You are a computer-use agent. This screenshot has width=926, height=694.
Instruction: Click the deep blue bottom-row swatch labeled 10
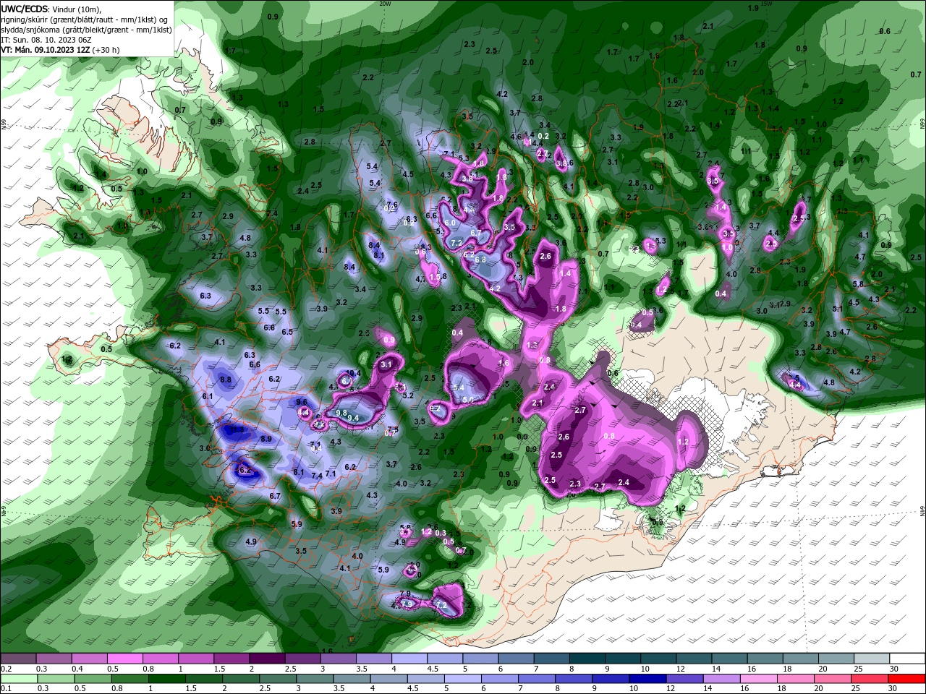click(x=648, y=679)
